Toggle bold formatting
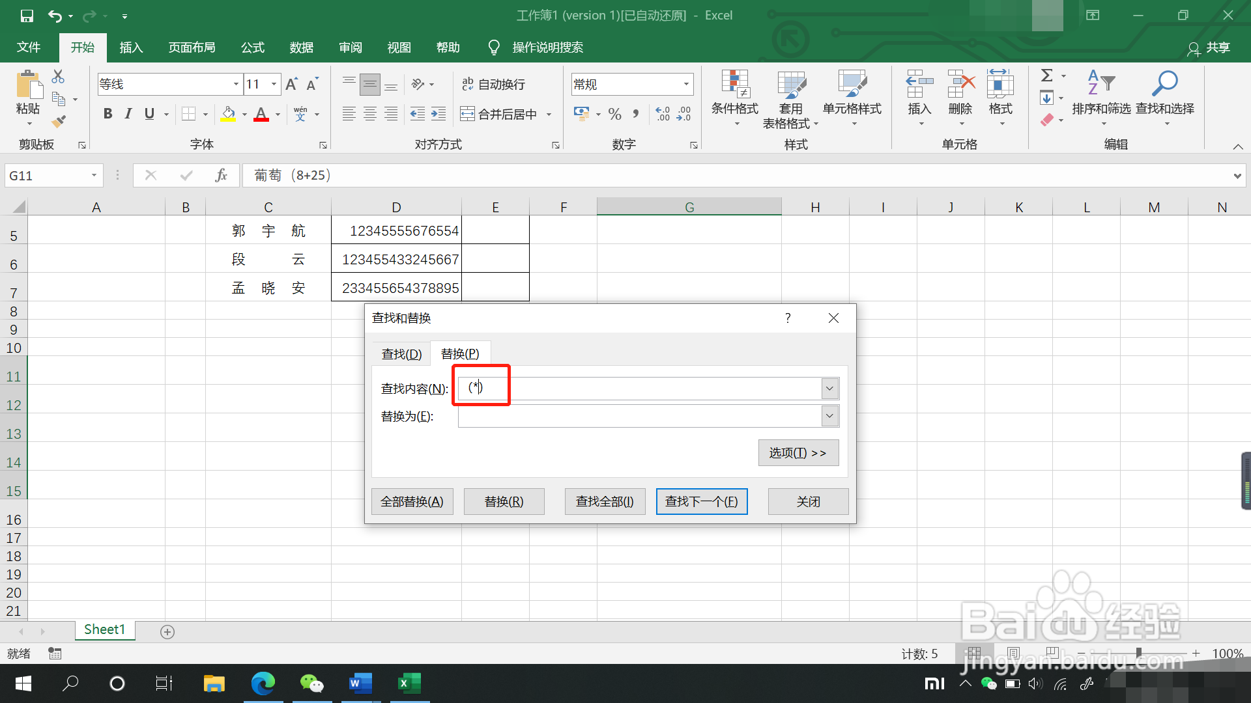1251x703 pixels. pos(108,114)
